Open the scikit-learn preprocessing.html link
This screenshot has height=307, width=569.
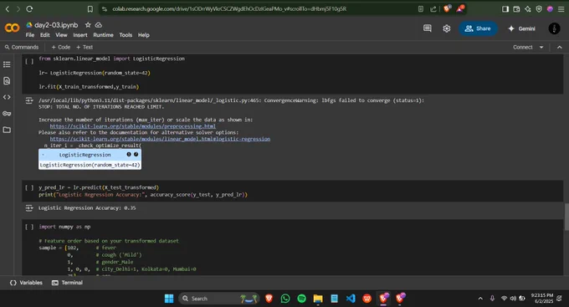[x=133, y=126]
